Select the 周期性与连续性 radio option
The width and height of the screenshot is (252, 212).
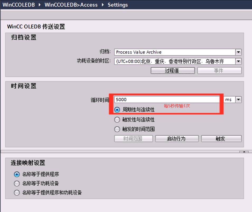pos(117,110)
